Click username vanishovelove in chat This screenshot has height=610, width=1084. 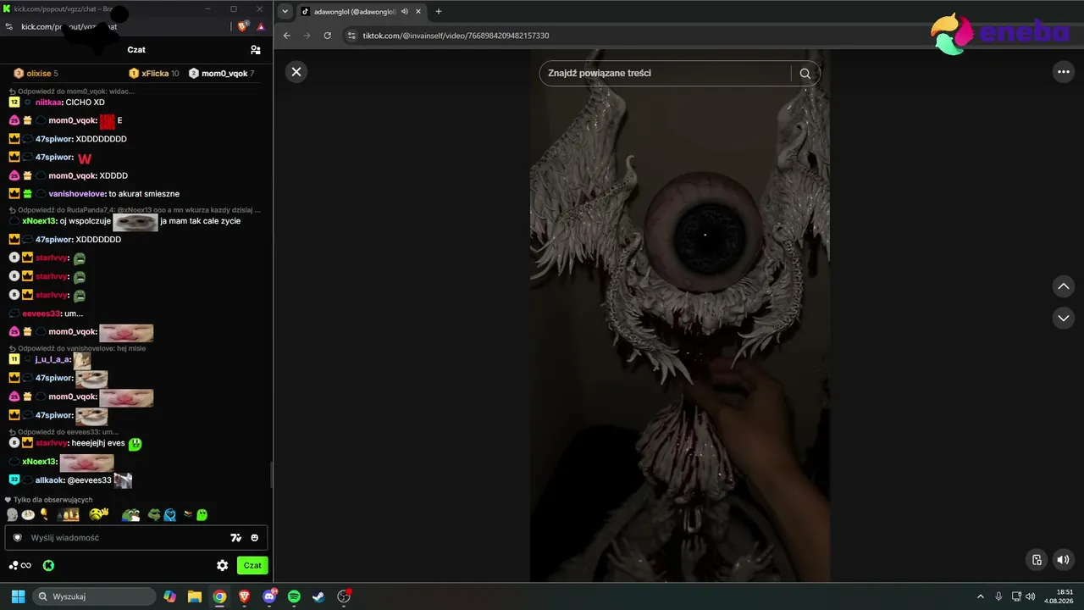coord(77,194)
